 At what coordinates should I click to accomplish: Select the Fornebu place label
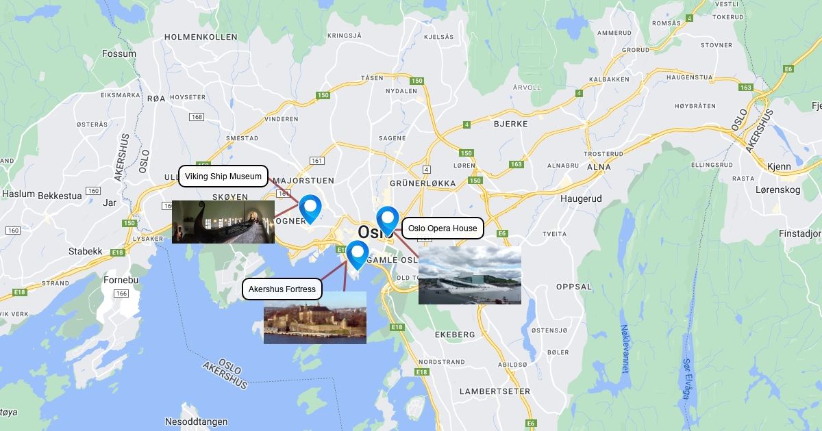[121, 280]
